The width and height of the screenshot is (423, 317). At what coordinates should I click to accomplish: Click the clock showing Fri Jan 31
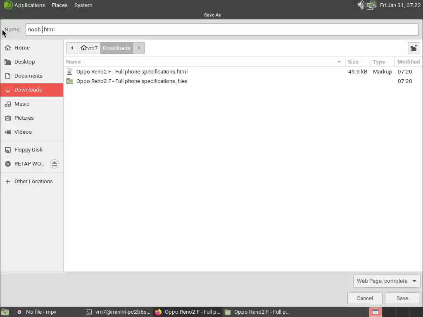coord(400,5)
